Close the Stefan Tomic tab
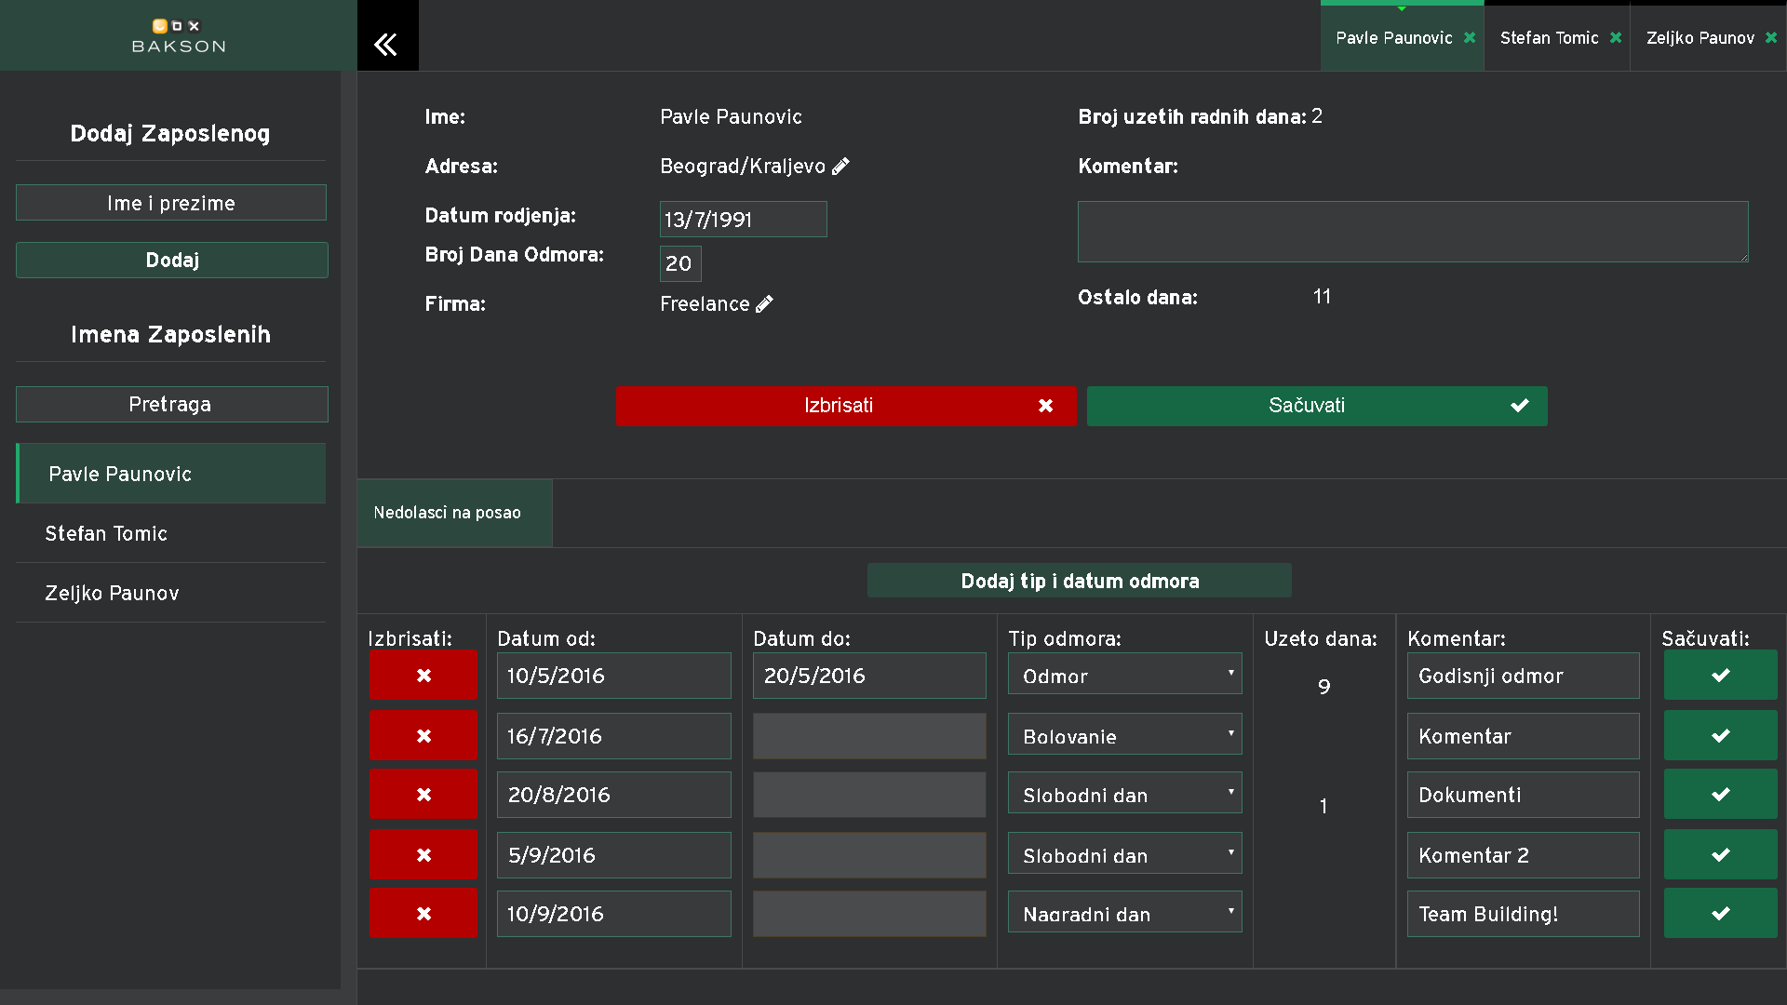Image resolution: width=1787 pixels, height=1005 pixels. (1616, 38)
